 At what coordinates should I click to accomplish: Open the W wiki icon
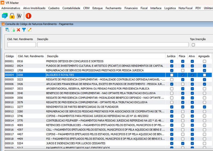[x=19, y=16]
